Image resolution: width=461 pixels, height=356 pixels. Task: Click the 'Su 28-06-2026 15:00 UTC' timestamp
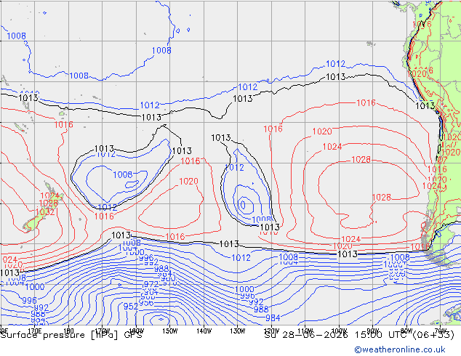click(336, 335)
